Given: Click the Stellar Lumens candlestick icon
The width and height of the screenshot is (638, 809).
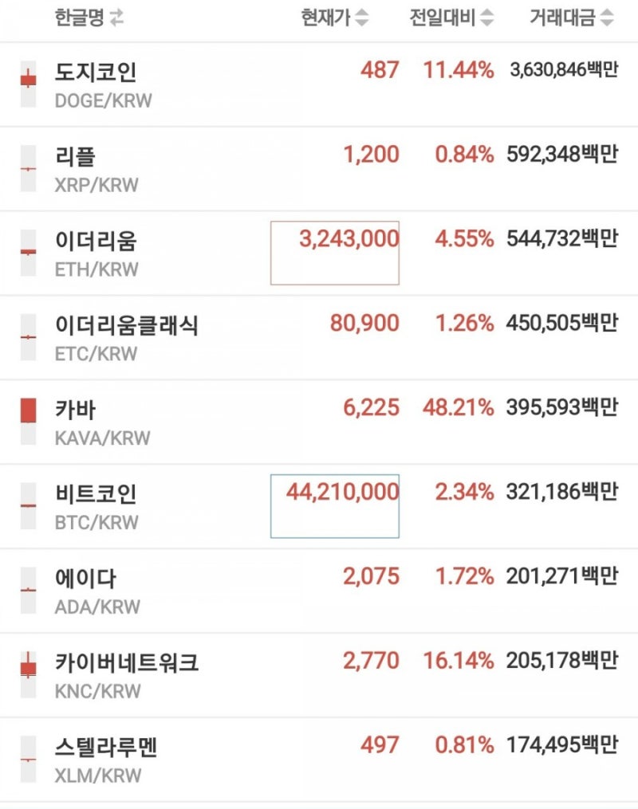Looking at the screenshot, I should click(29, 759).
